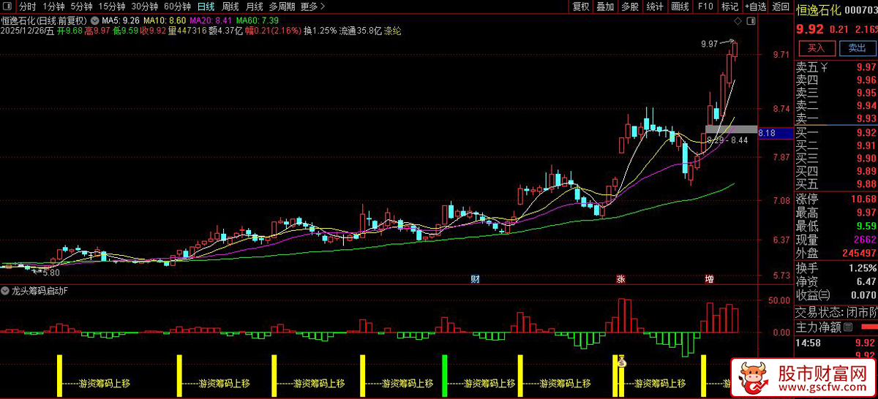The image size is (878, 399).
Task: Activate the 画线 drawing tools
Action: click(680, 7)
